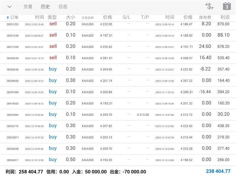The width and height of the screenshot is (236, 176).
Task: Select order 38392640 row
Action: tap(118, 69)
